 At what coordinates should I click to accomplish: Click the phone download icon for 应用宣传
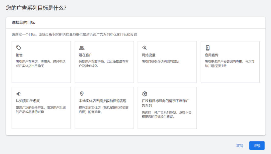click(208, 48)
